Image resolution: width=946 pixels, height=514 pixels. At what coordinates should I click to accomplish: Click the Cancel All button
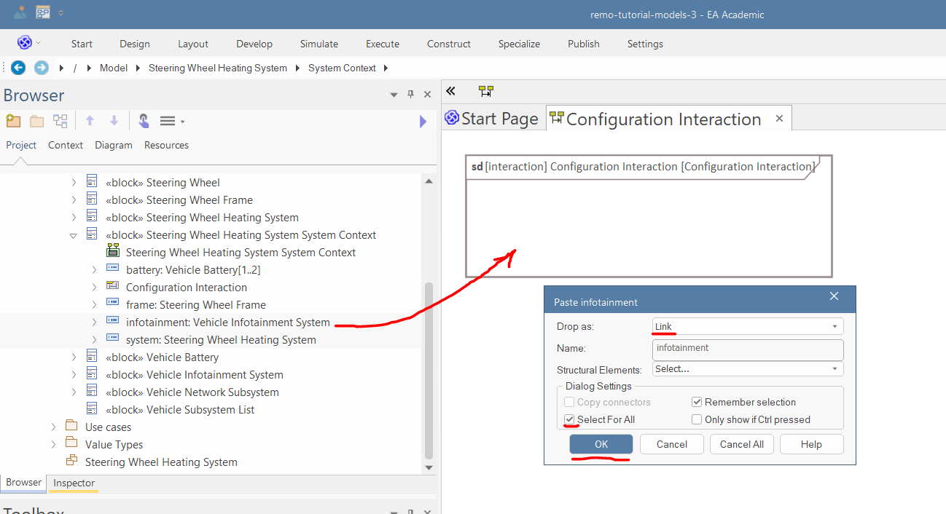click(741, 444)
